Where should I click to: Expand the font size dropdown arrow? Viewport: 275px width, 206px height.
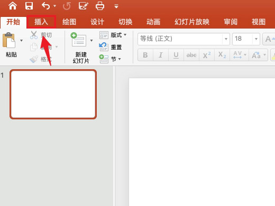[256, 39]
